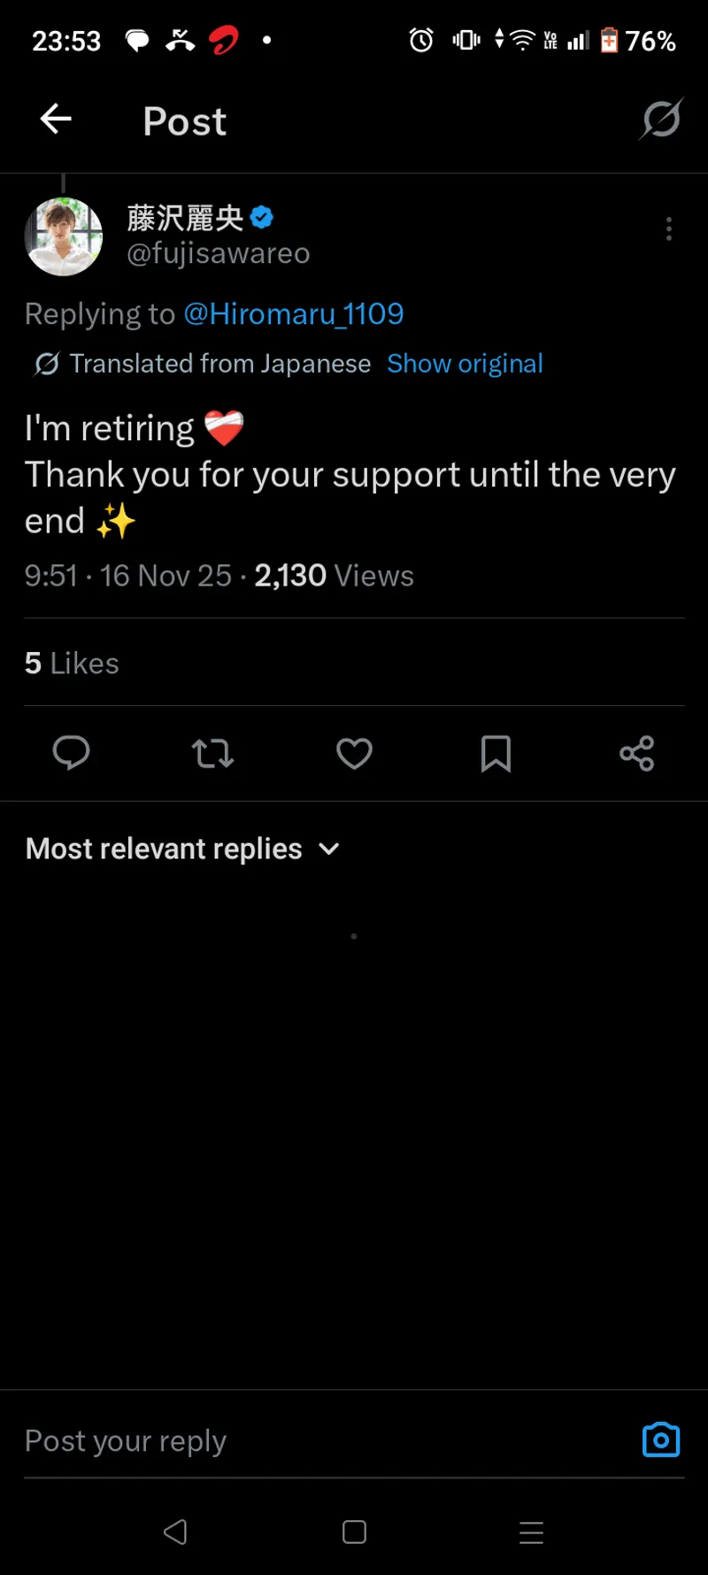Image resolution: width=708 pixels, height=1575 pixels.
Task: Tap the Translated from Japanese label
Action: click(219, 363)
